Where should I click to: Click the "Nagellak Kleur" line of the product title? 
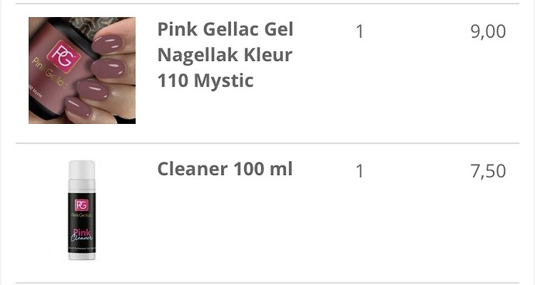point(225,55)
